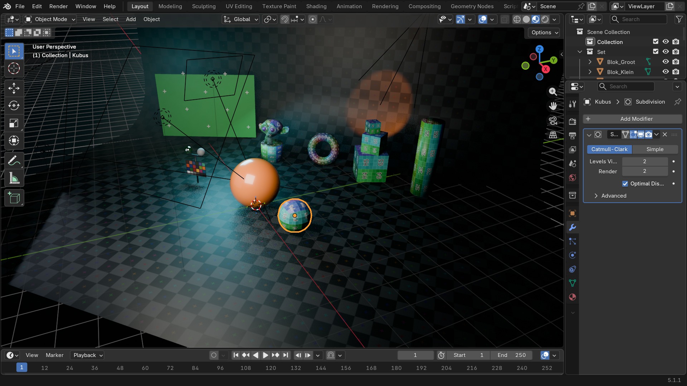Jump to the last frame of the animation

pos(286,355)
